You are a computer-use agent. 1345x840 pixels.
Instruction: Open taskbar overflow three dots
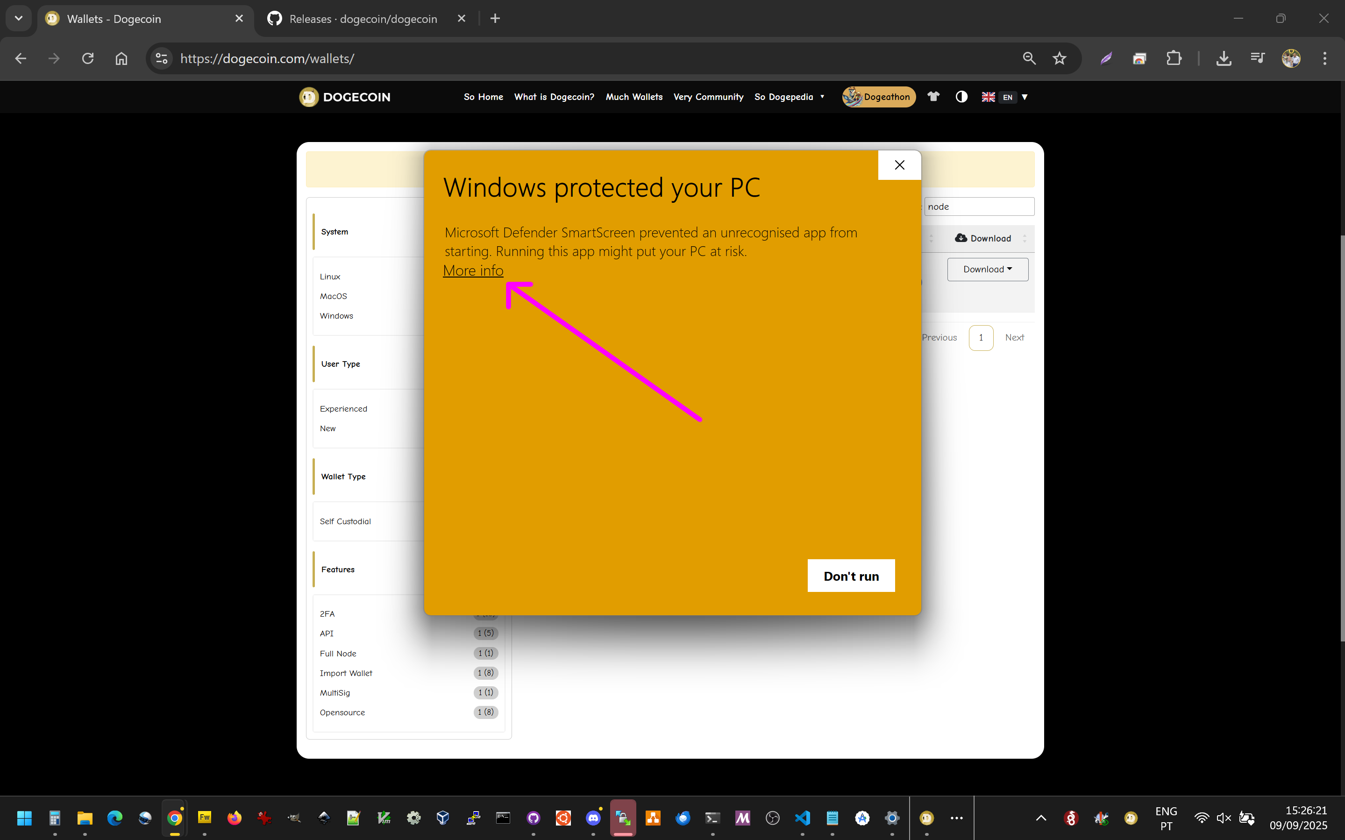coord(957,818)
